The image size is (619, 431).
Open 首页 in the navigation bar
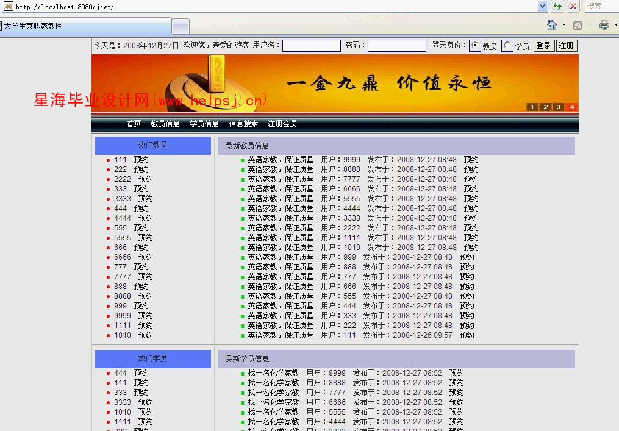point(134,124)
